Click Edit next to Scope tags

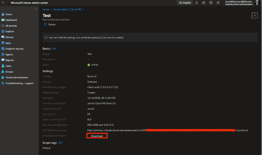pyautogui.click(x=60, y=143)
